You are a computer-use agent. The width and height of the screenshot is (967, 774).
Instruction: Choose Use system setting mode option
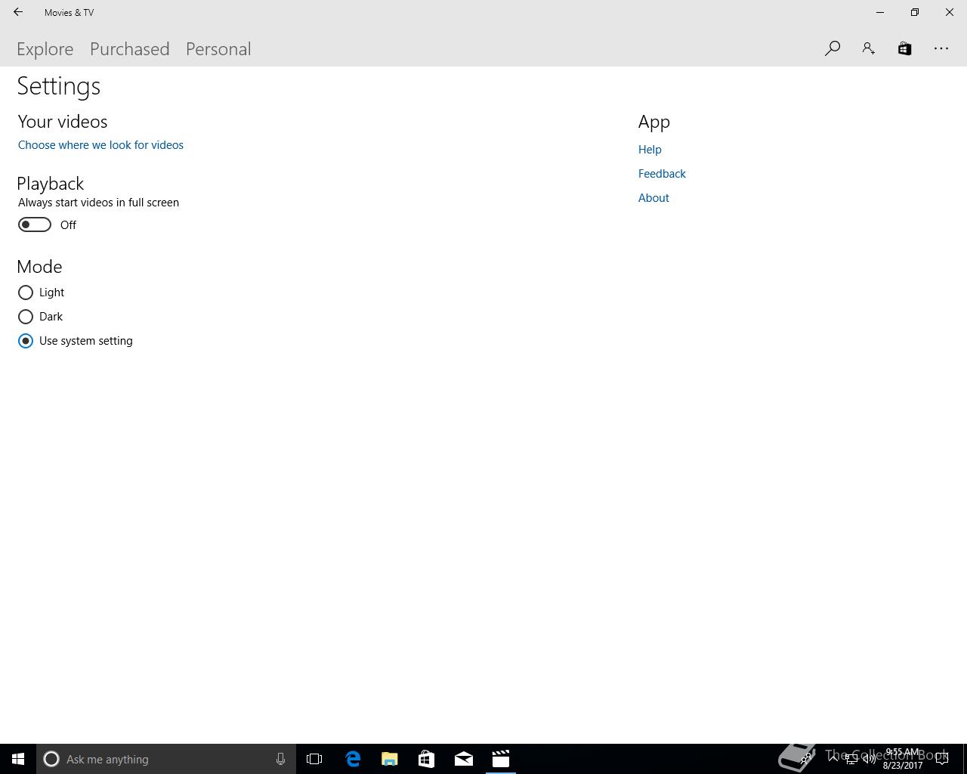click(26, 341)
